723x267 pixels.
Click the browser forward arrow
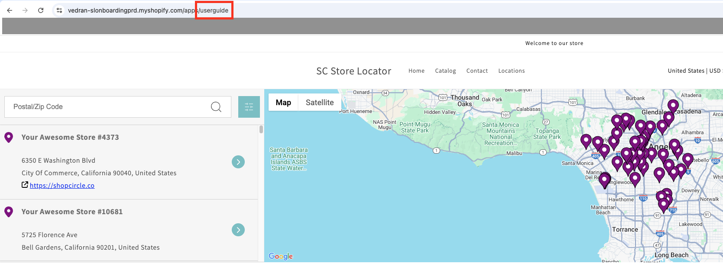point(25,10)
